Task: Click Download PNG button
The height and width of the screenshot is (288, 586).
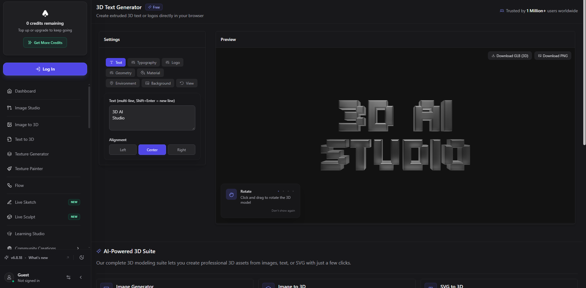Action: pos(553,56)
